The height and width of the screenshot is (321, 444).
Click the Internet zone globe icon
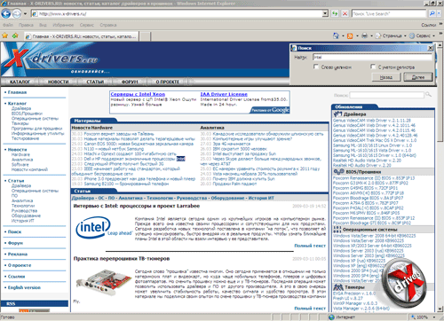[332, 317]
